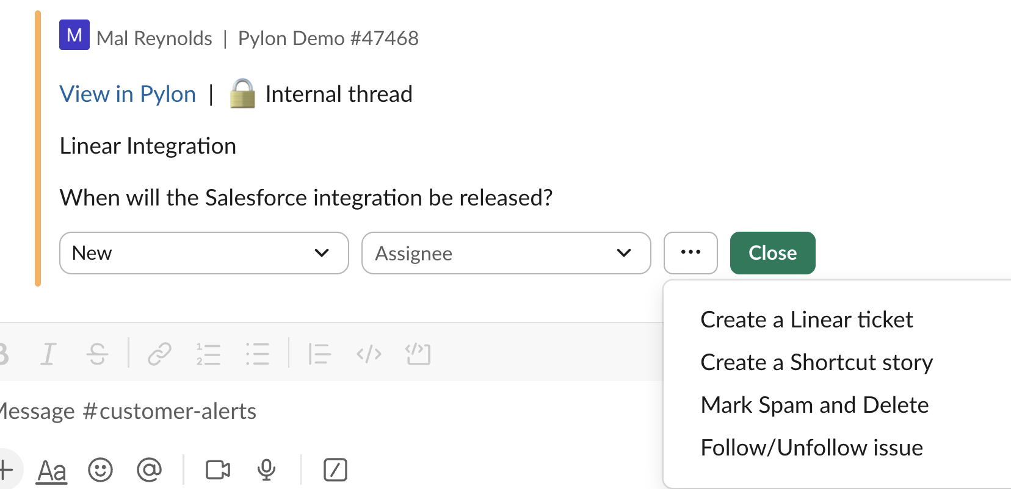
Task: Open the slash shortcuts menu
Action: [335, 470]
